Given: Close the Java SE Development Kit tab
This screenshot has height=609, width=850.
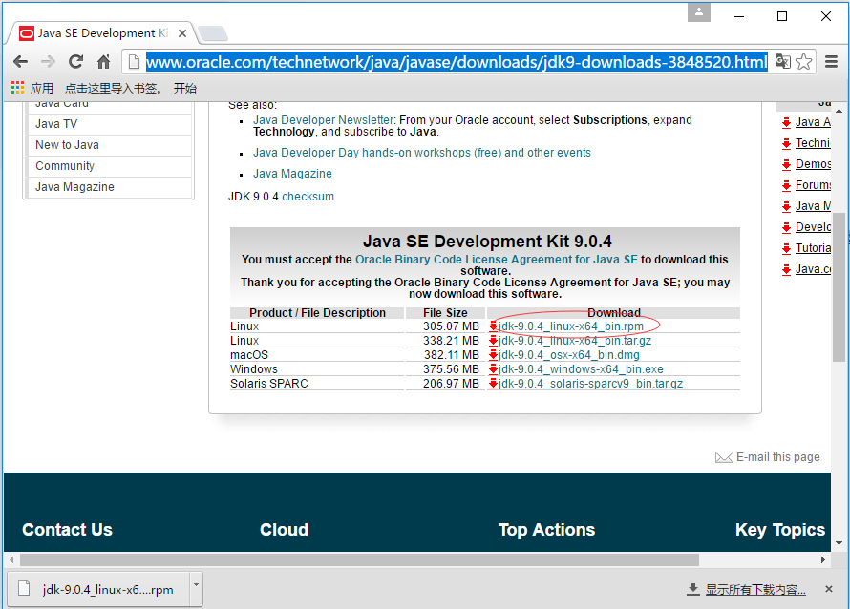Looking at the screenshot, I should tap(182, 33).
